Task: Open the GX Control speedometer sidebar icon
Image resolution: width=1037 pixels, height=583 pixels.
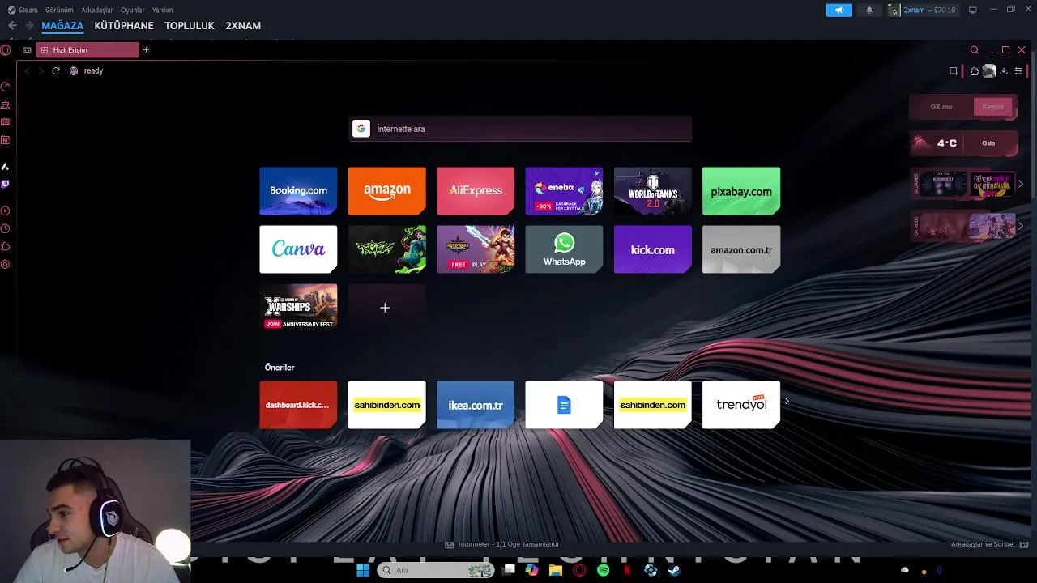Action: point(5,87)
